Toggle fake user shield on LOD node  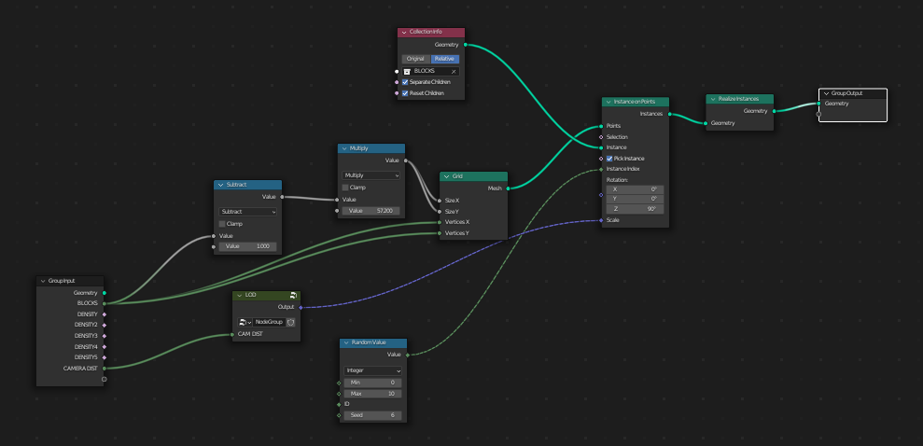tap(291, 323)
